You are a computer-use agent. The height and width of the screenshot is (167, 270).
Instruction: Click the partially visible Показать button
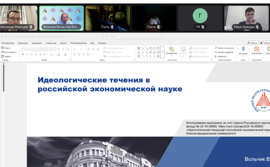click(265, 43)
